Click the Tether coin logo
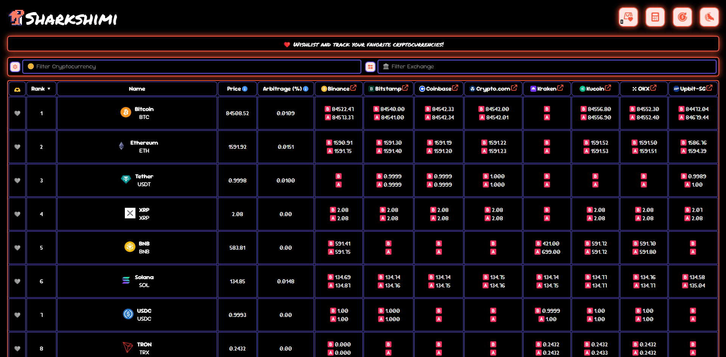This screenshot has width=726, height=357. point(126,179)
